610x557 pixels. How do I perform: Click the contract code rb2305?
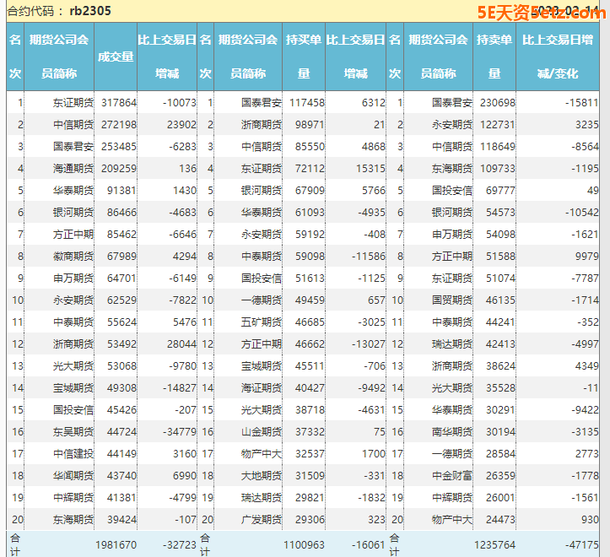point(90,10)
